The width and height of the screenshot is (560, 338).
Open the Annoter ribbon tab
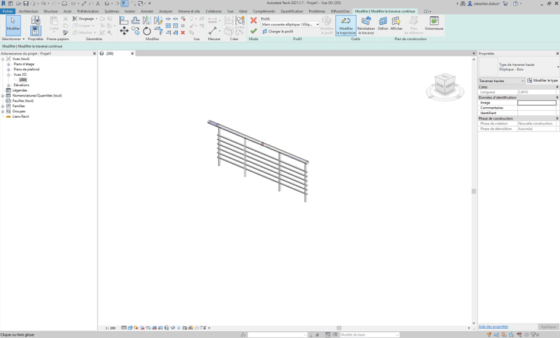147,11
